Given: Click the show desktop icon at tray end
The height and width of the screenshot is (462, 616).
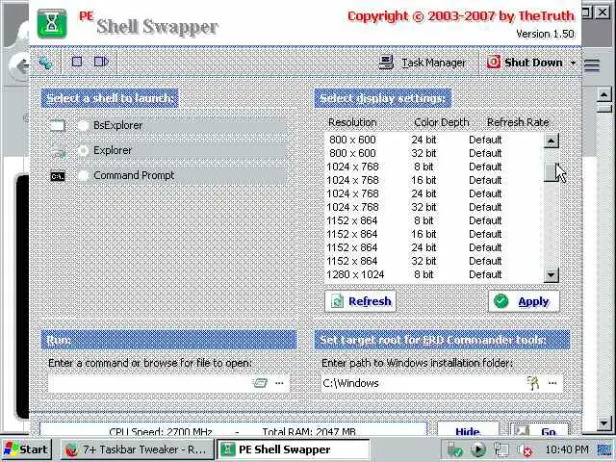Looking at the screenshot, I should pyautogui.click(x=604, y=450).
